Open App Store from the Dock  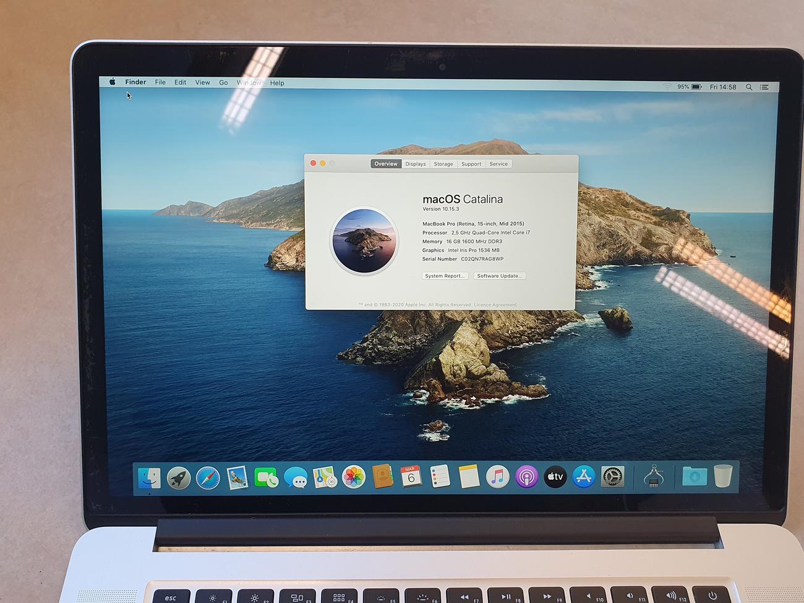[x=583, y=477]
